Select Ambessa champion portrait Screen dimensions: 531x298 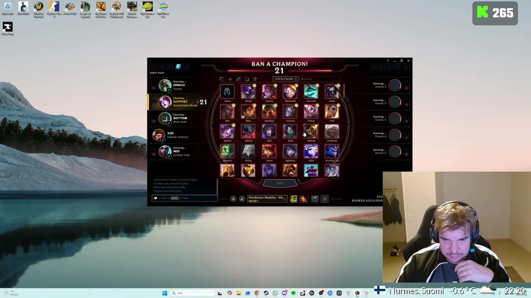(332, 131)
